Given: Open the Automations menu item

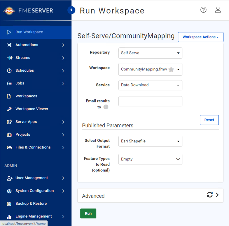Looking at the screenshot, I should tap(36, 45).
